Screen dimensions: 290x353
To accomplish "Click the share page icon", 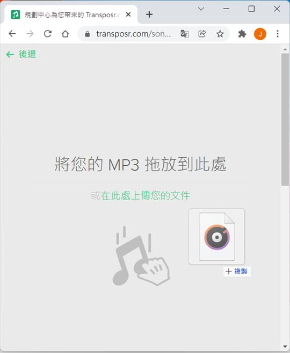I will coord(202,34).
